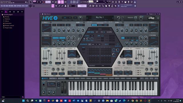This screenshot has width=183, height=103.
Task: Open the OSC2 section menu arrow
Action: pos(150,22)
